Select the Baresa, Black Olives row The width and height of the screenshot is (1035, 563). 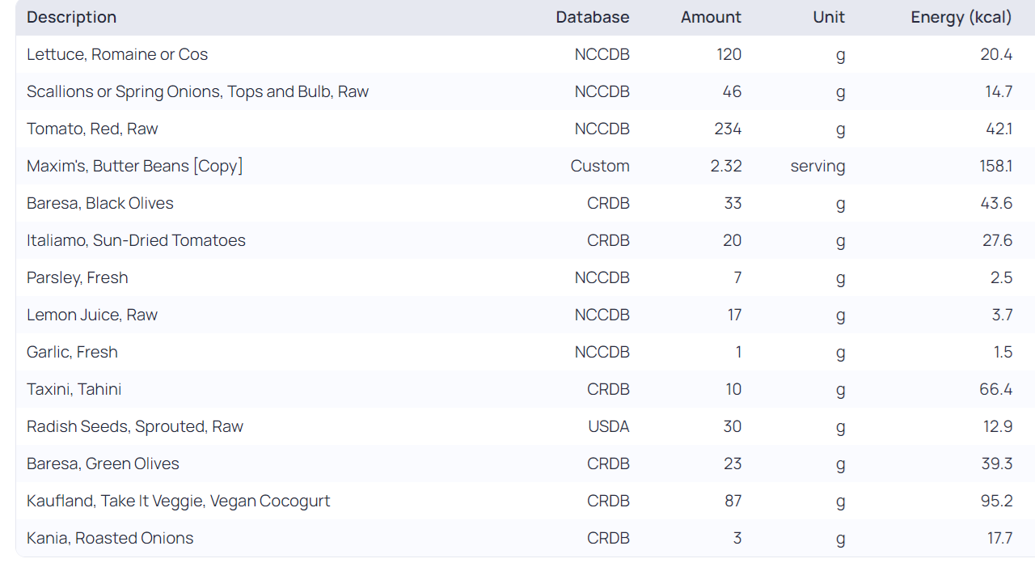100,203
